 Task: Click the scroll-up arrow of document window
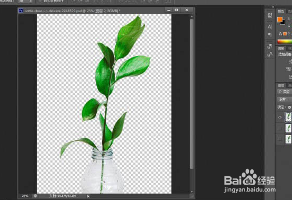[192, 16]
